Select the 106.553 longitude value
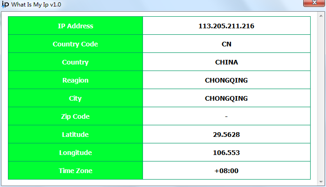Image resolution: width=326 pixels, height=187 pixels. pos(226,153)
